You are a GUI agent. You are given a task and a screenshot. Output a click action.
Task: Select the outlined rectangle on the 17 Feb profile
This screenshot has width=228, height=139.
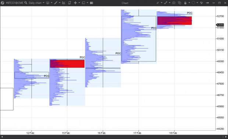click(x=139, y=39)
